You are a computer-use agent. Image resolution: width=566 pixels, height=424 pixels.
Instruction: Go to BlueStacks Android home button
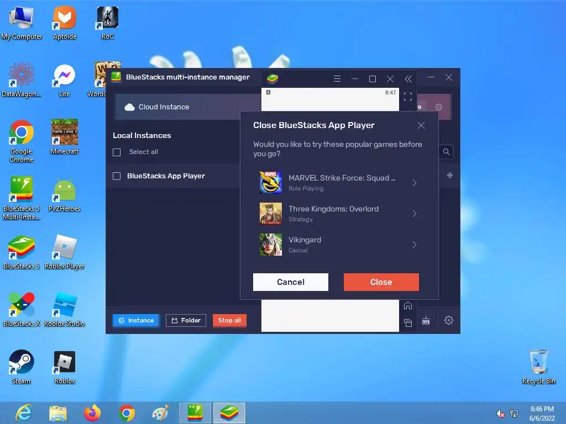(x=408, y=306)
